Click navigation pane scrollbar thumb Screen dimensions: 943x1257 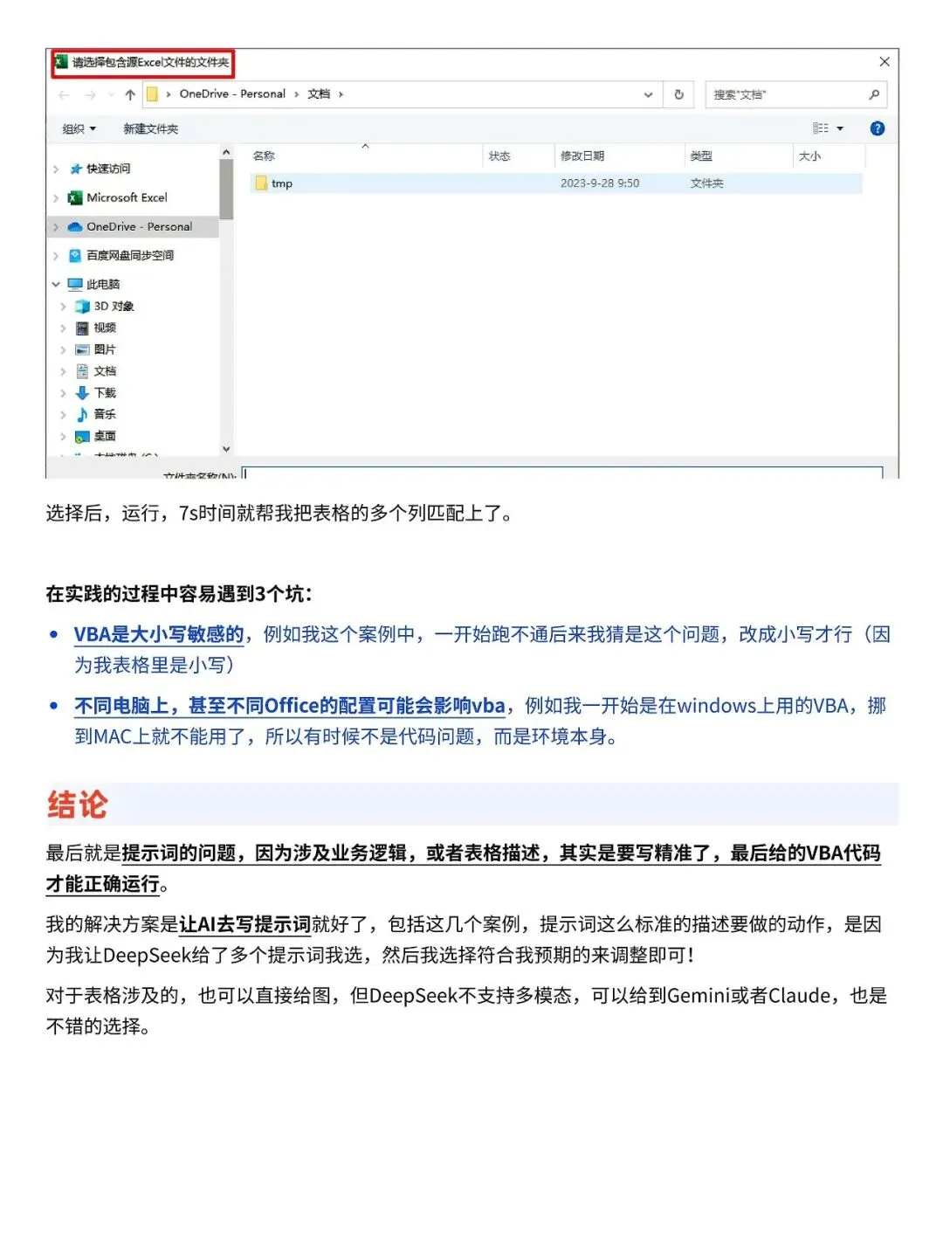point(226,190)
